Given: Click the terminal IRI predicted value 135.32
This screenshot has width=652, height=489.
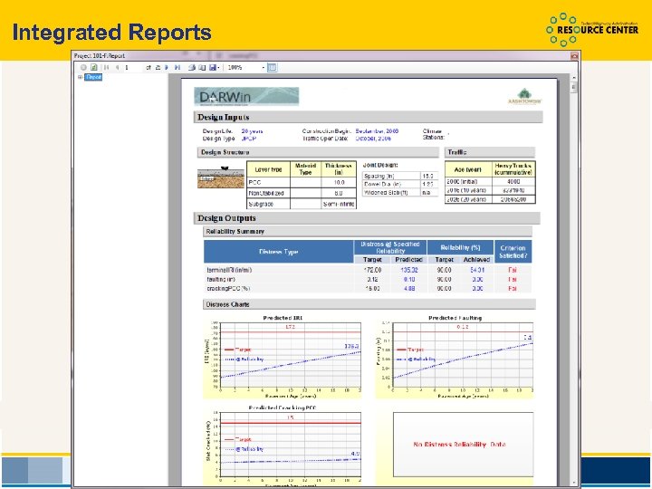Looking at the screenshot, I should pos(409,270).
